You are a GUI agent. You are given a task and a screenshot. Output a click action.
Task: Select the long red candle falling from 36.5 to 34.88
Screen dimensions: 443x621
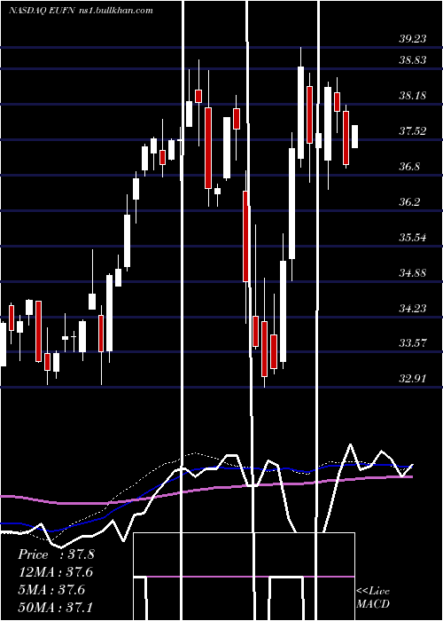click(x=245, y=237)
